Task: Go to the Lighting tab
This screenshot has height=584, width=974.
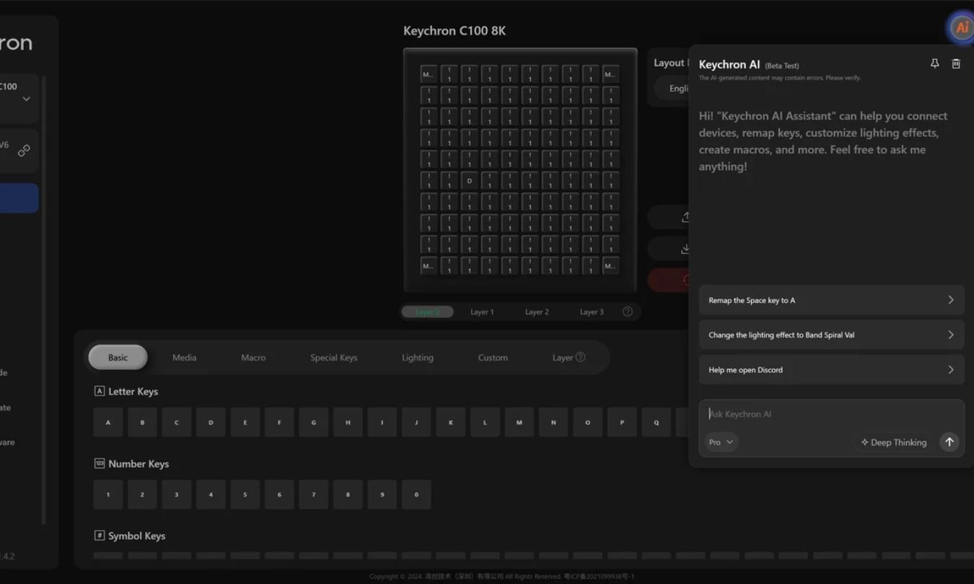Action: 418,357
